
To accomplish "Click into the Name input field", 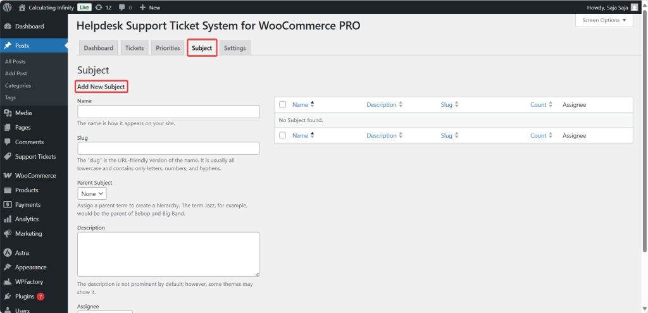I will point(168,111).
